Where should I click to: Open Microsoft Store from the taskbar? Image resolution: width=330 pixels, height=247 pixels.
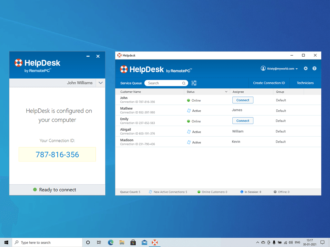coord(133,242)
